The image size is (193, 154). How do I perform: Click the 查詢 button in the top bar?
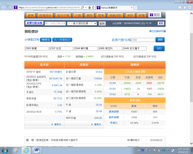coord(102,24)
